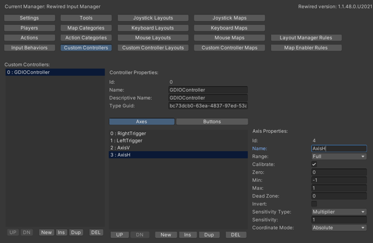Move axis up with UP button

click(x=120, y=235)
